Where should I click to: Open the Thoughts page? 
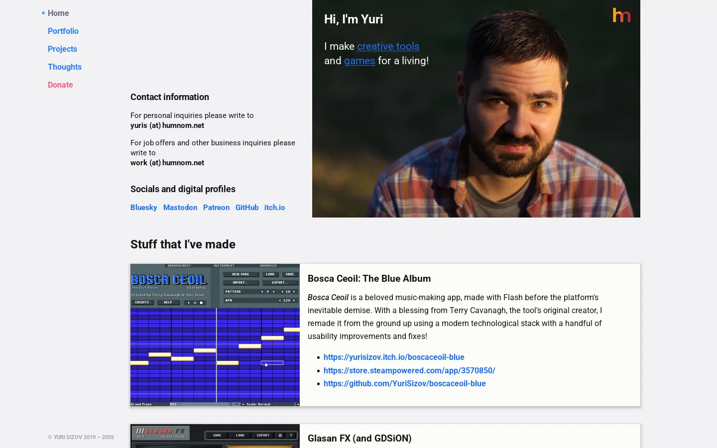65,67
